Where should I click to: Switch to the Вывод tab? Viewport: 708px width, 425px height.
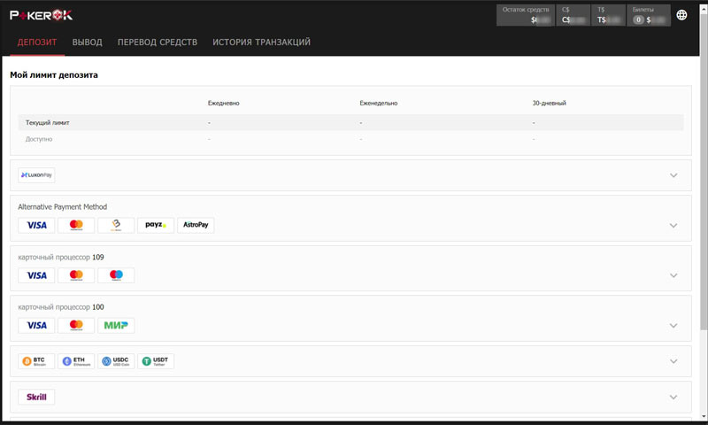tap(87, 42)
